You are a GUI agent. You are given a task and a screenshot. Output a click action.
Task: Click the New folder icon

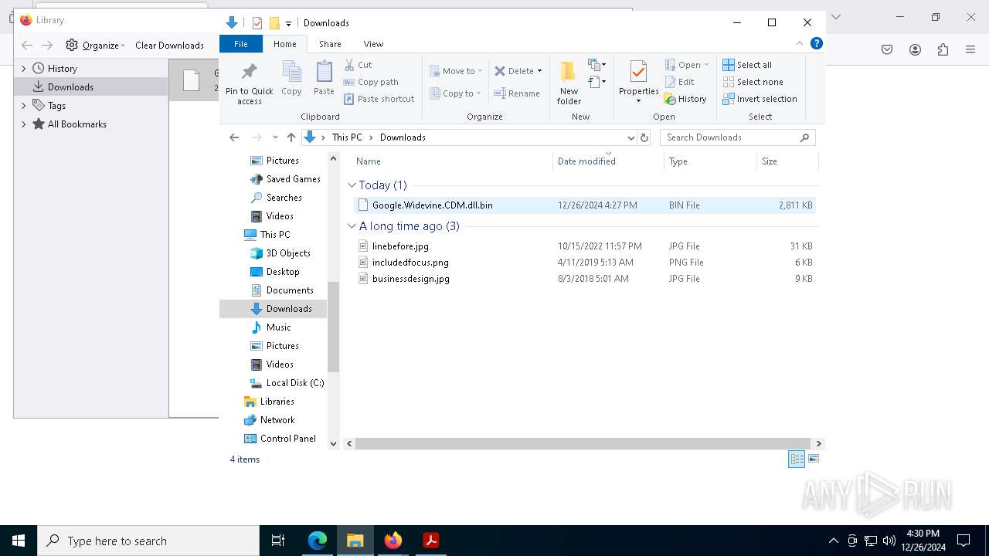(x=568, y=72)
